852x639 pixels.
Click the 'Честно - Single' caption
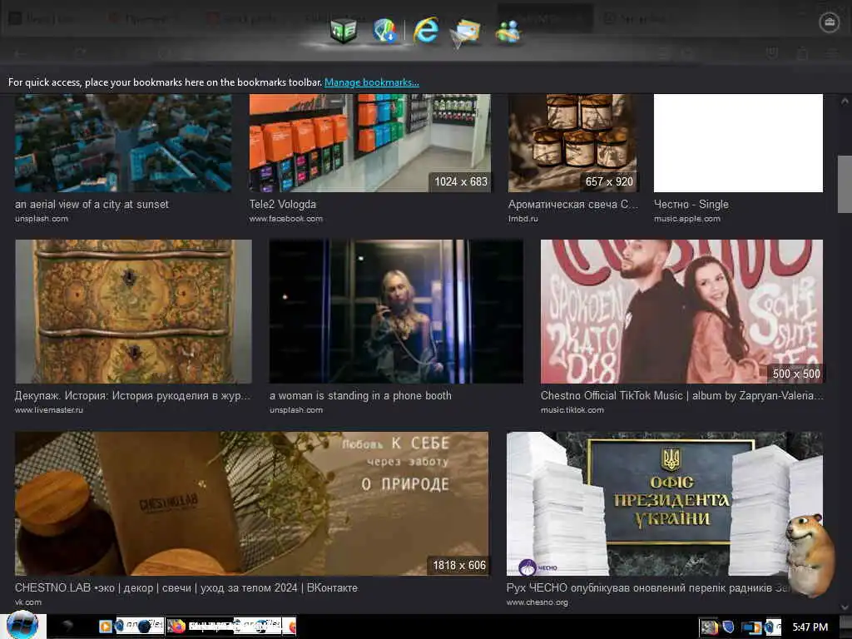coord(691,205)
